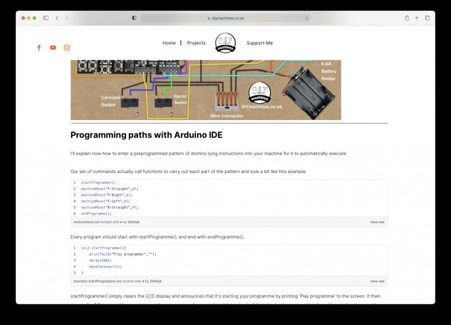Viewport: 451px width, 325px height.
Task: Open the YouTube channel icon
Action: [53, 48]
